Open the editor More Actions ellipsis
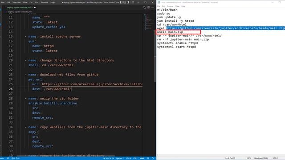285x160 pixels. [152, 8]
